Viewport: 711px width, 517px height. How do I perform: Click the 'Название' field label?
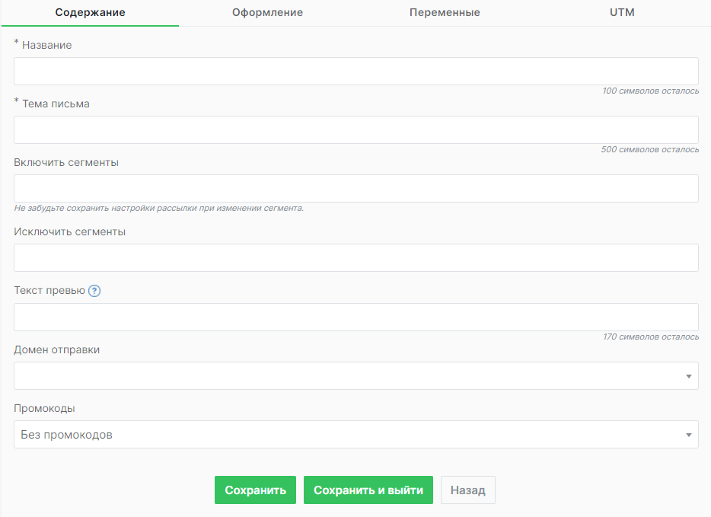coord(46,45)
